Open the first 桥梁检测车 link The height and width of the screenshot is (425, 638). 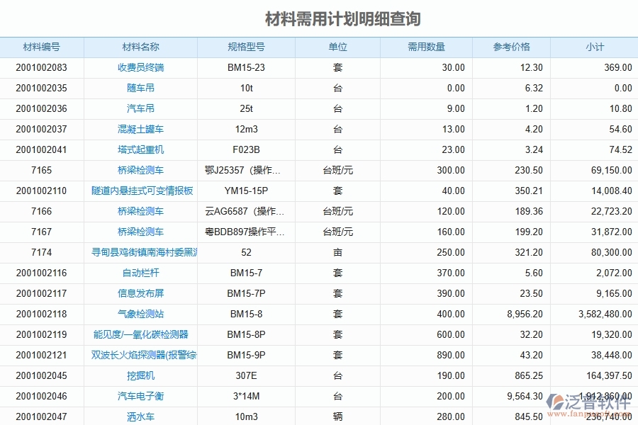point(142,170)
